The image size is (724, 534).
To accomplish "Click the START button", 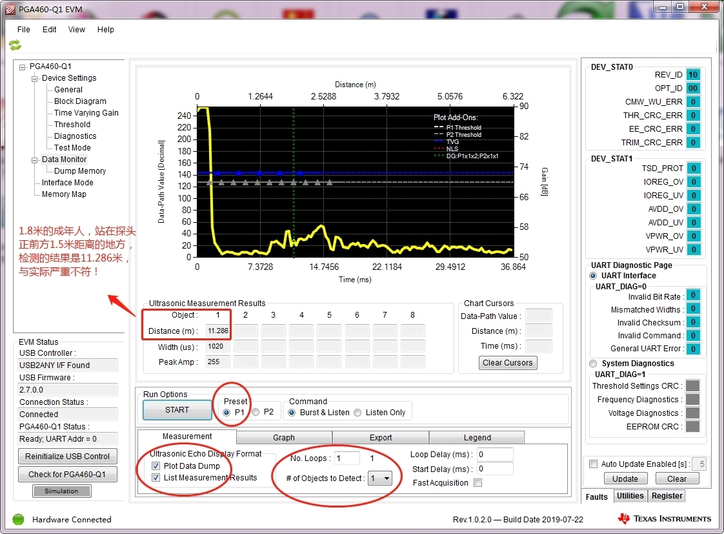I will pyautogui.click(x=177, y=410).
